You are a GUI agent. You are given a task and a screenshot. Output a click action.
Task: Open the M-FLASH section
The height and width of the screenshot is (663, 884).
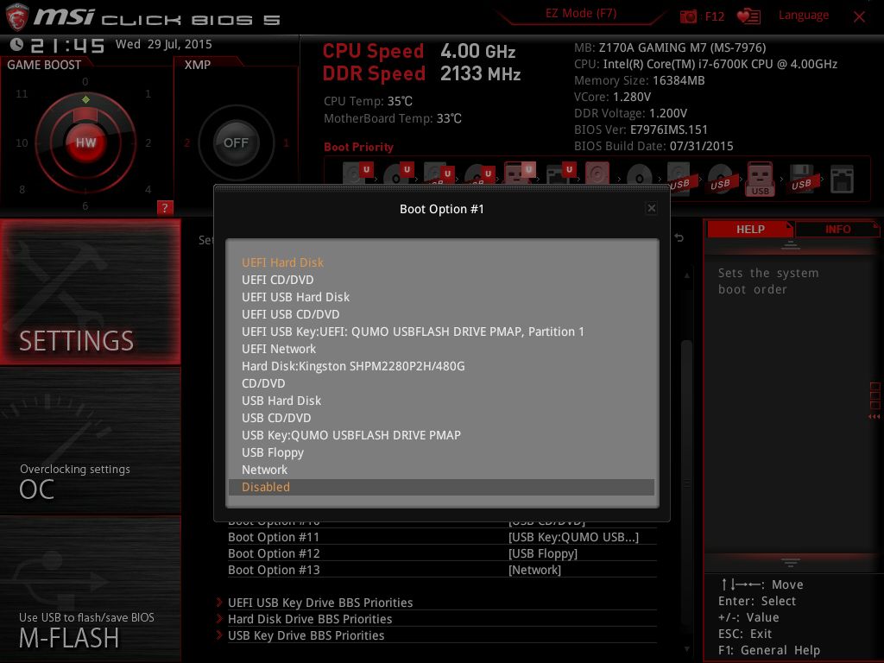point(90,589)
